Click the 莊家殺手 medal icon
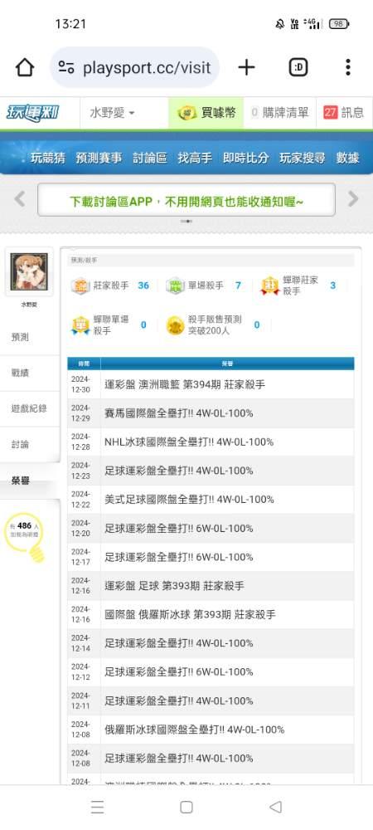This screenshot has height=830, width=373. pos(80,286)
